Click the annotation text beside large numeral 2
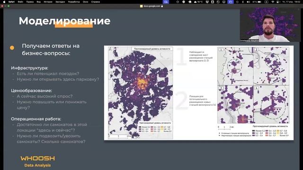The image size is (303, 170). [202, 101]
